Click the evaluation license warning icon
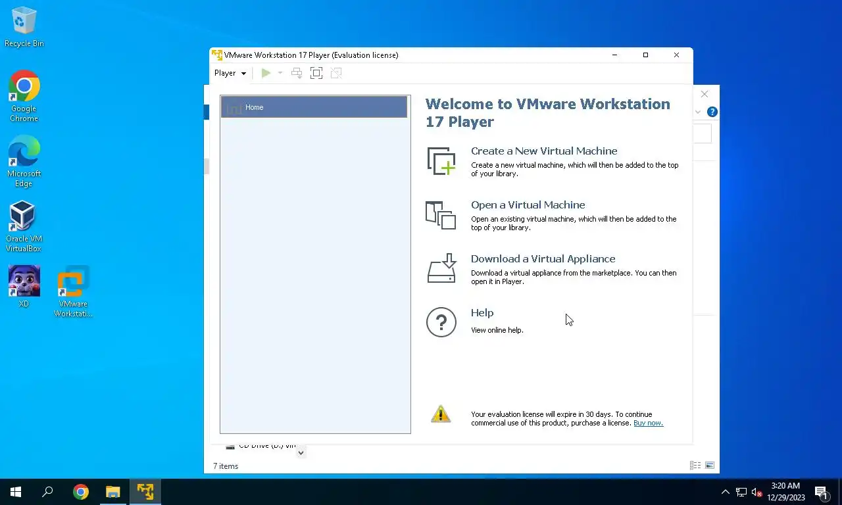Viewport: 842px width, 505px height. click(441, 414)
